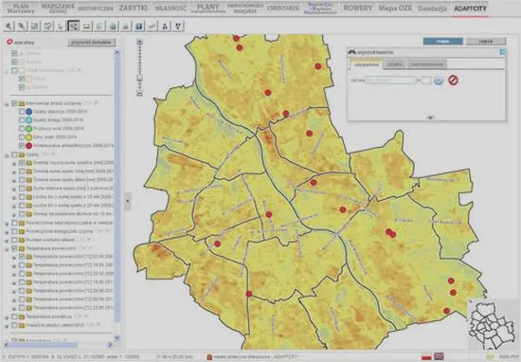The image size is (521, 362).
Task: Enable the Silny wiatr 2008-2014 layer checkbox
Action: (22, 137)
